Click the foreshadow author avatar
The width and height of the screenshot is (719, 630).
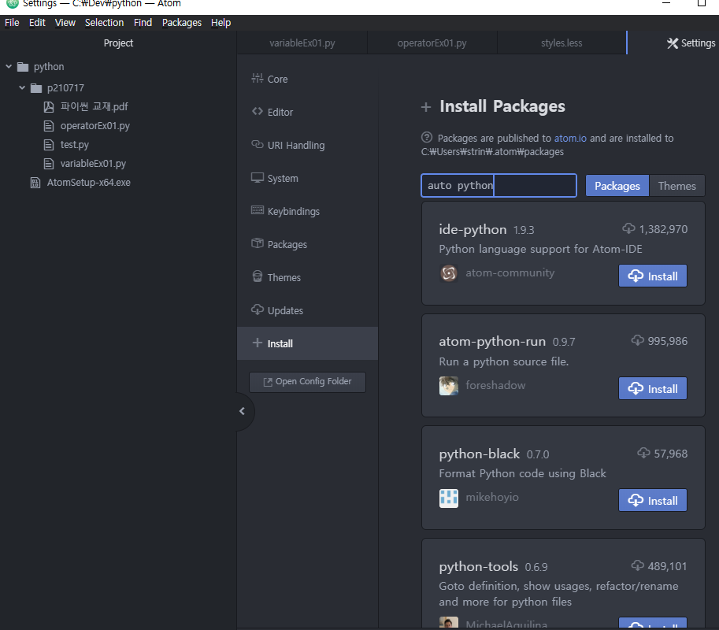coord(448,386)
